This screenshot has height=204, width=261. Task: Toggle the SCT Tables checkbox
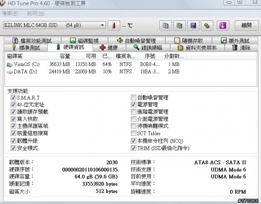(x=133, y=133)
